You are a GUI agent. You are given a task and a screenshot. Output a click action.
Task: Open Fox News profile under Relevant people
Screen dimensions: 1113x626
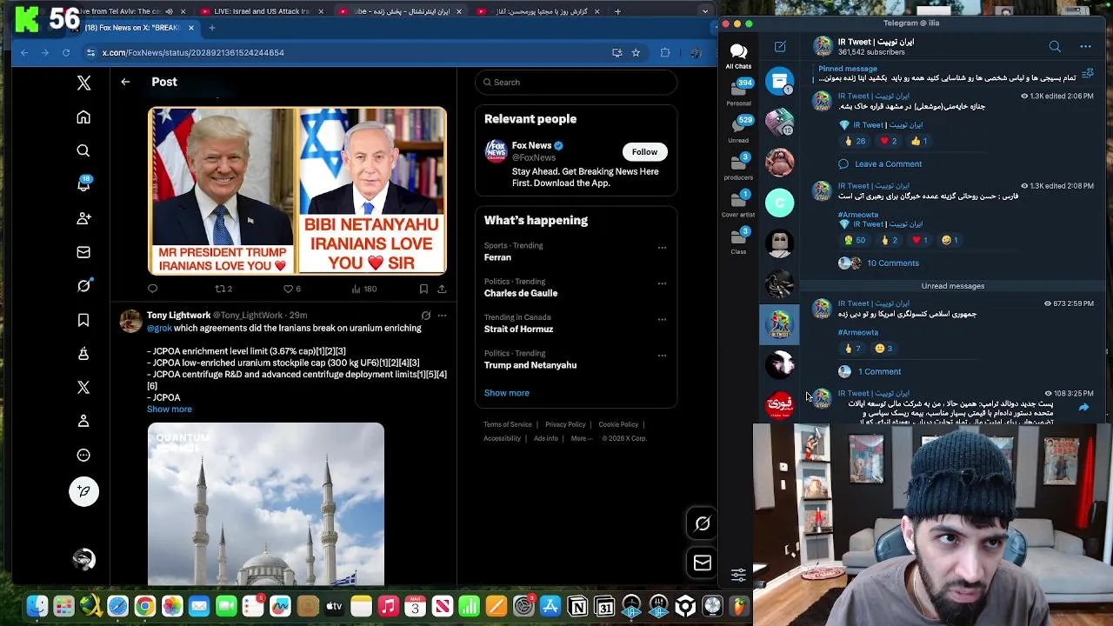pos(531,145)
